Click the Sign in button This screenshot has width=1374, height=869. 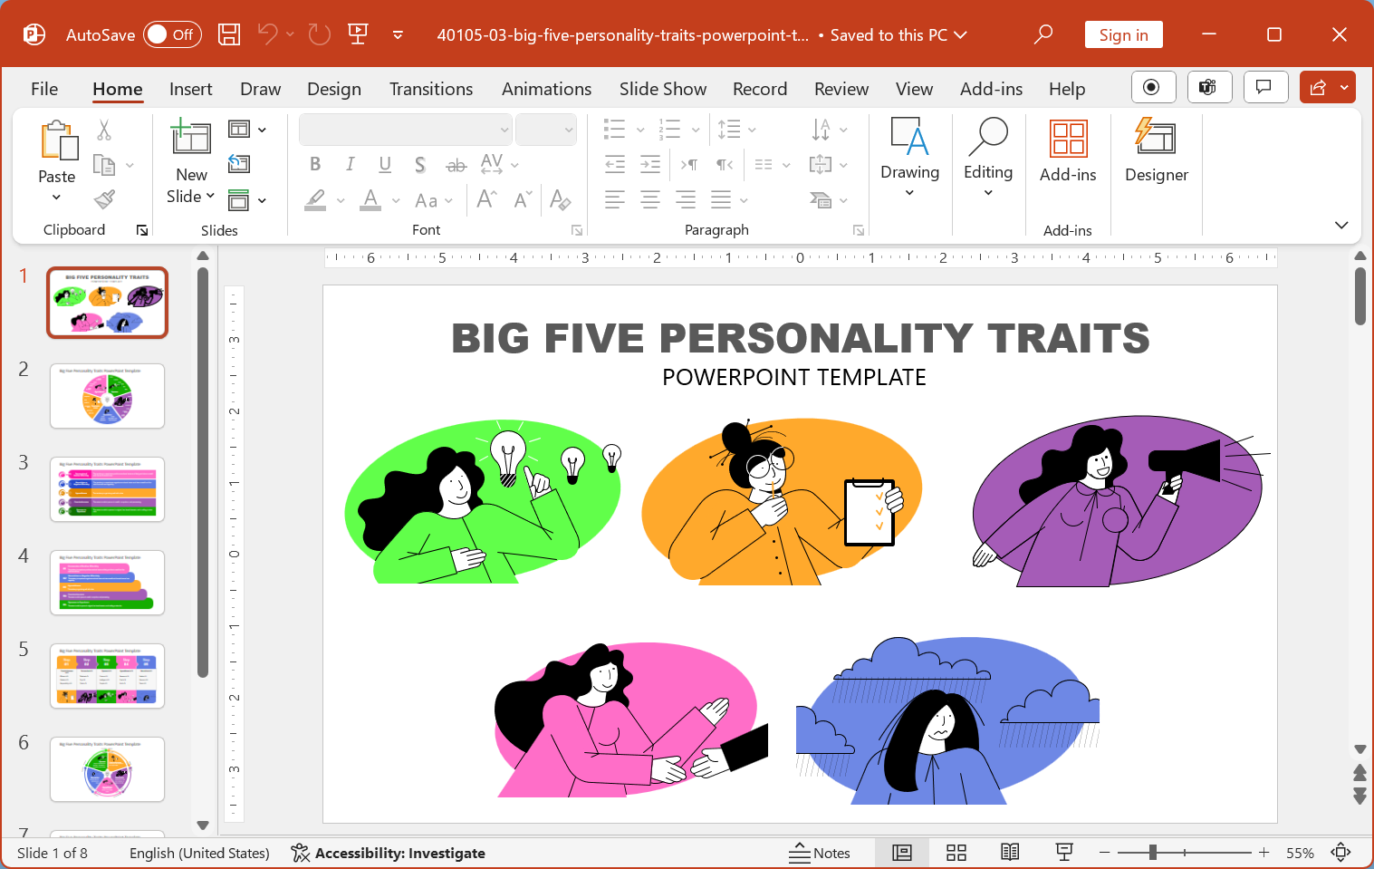(1123, 34)
